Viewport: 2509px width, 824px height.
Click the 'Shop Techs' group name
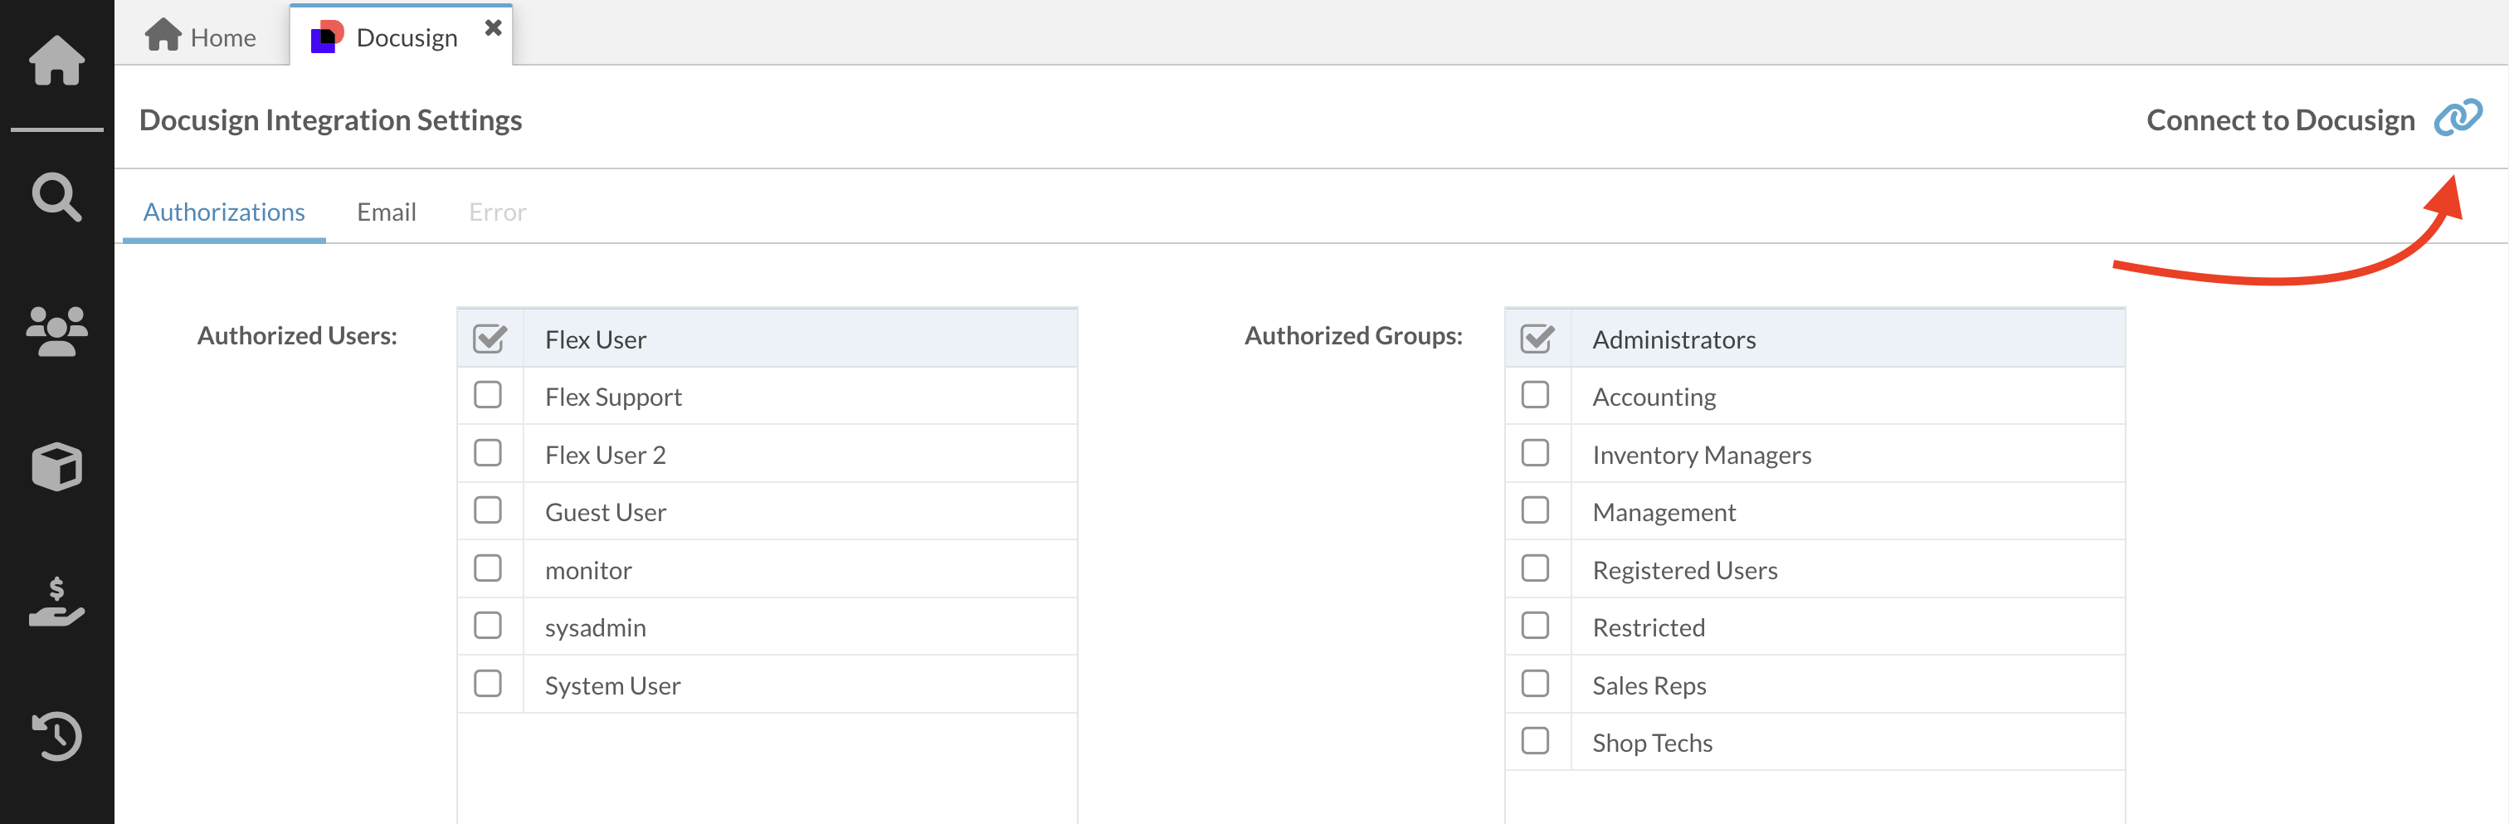pos(1652,744)
